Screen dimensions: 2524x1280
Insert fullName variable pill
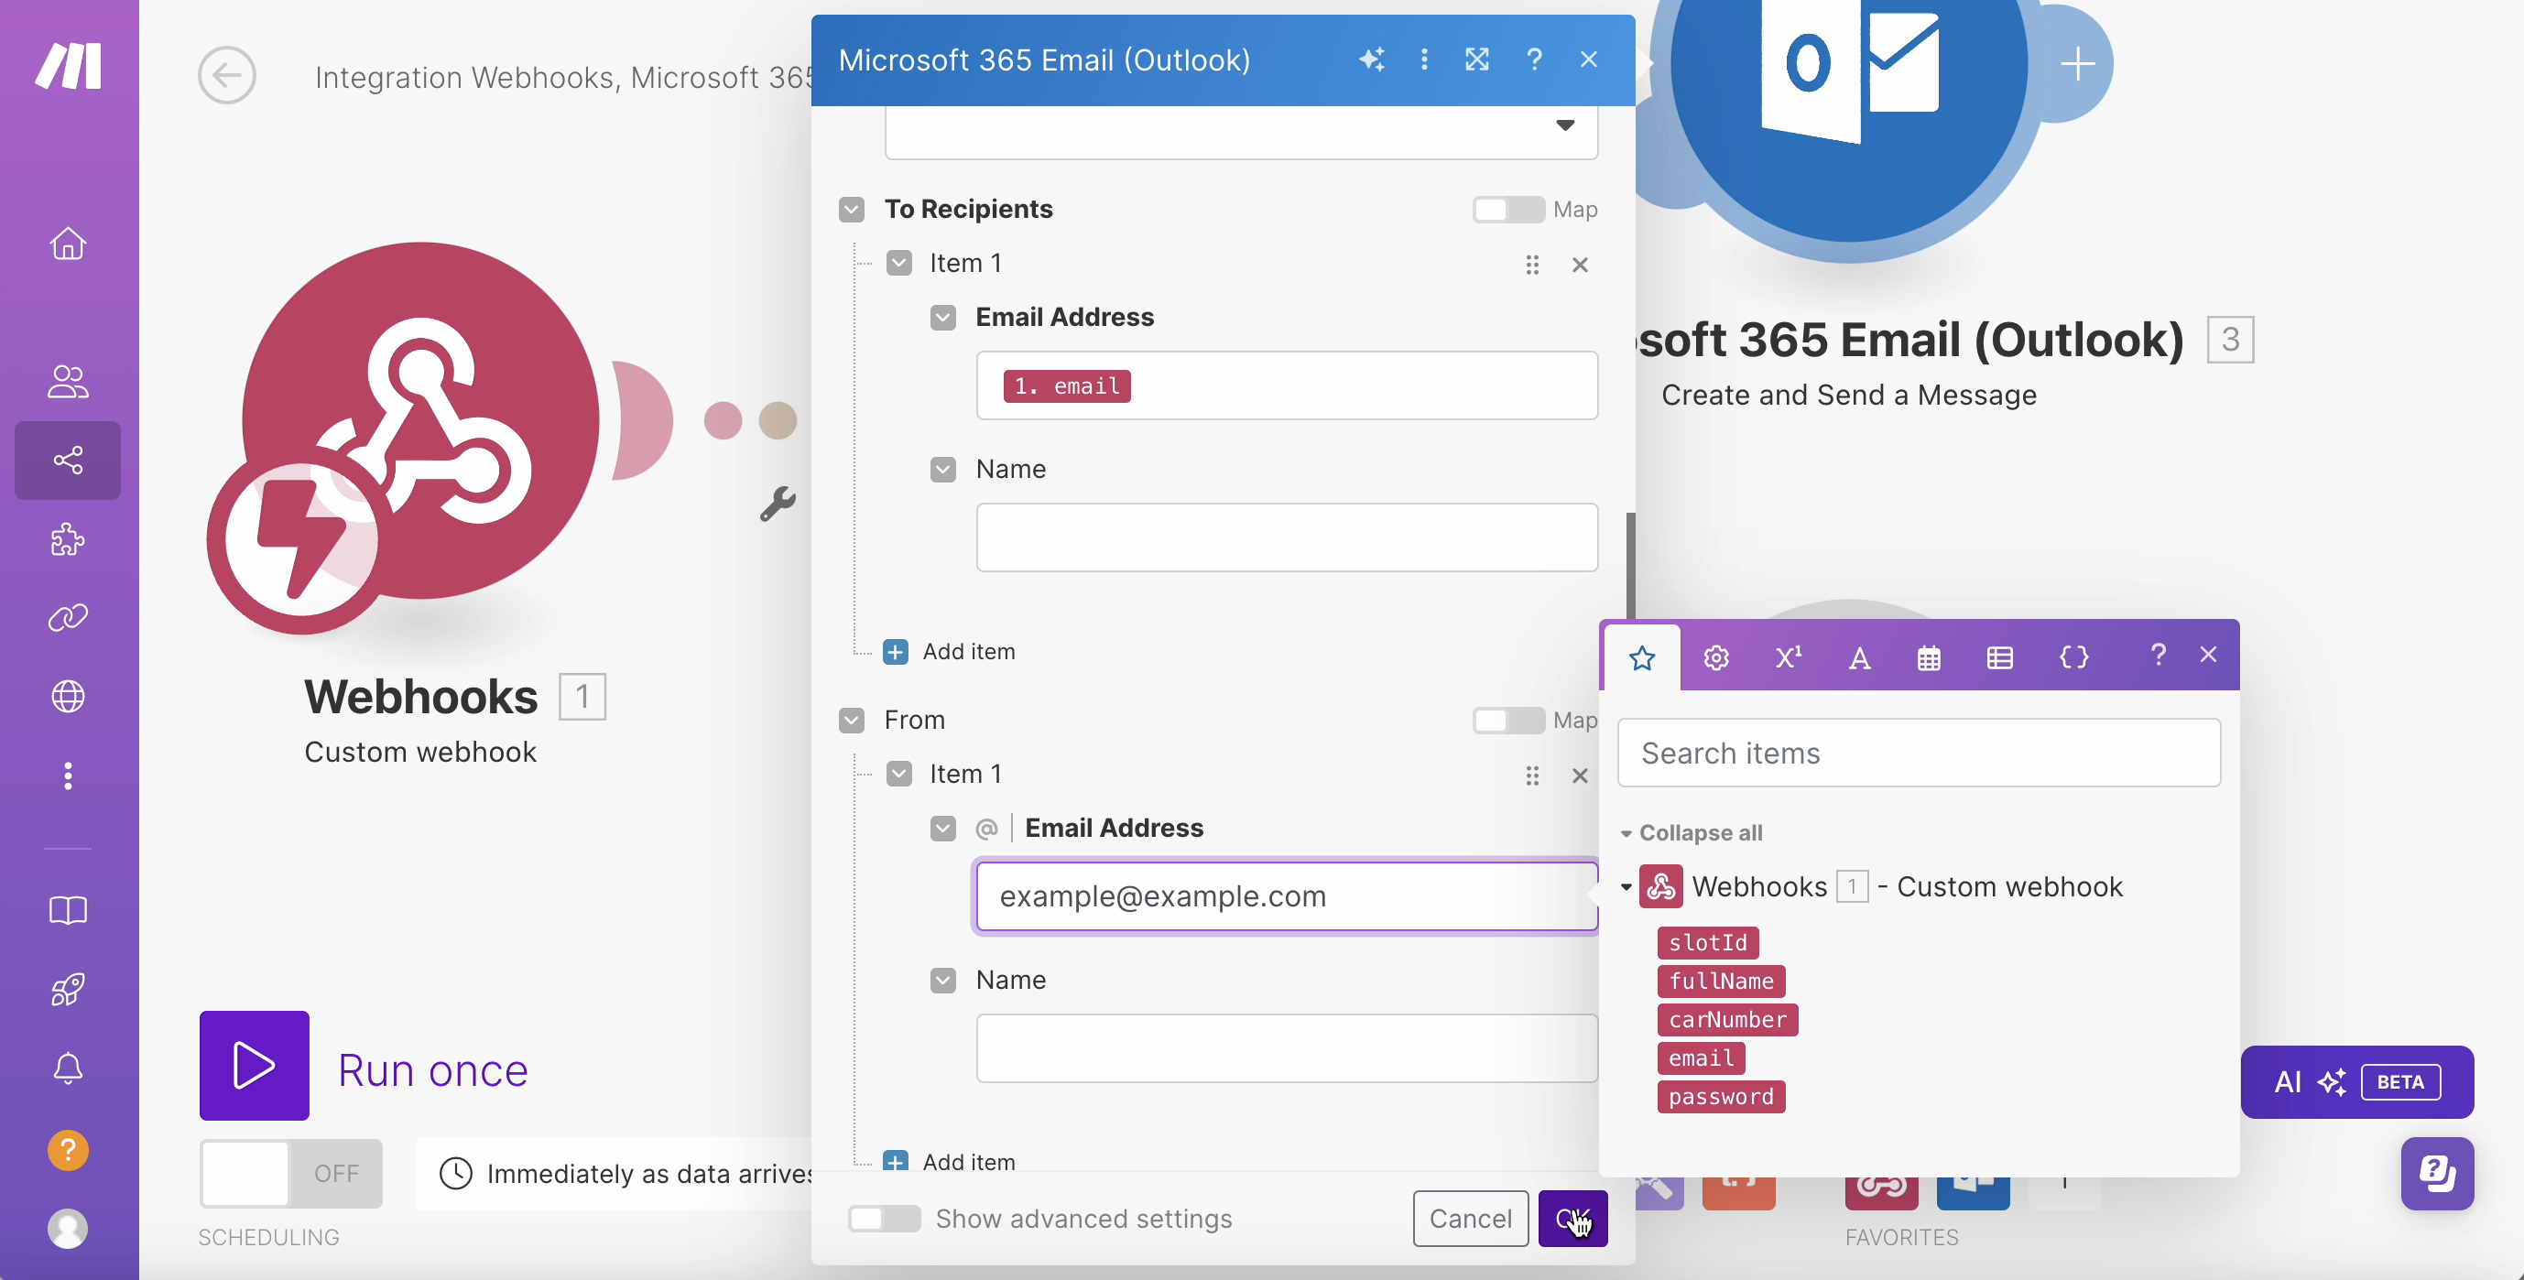(1721, 981)
